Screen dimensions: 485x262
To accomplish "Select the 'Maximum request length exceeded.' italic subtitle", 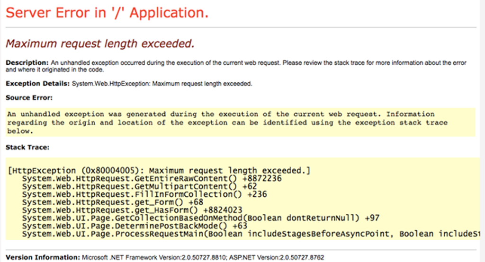I will (x=100, y=44).
